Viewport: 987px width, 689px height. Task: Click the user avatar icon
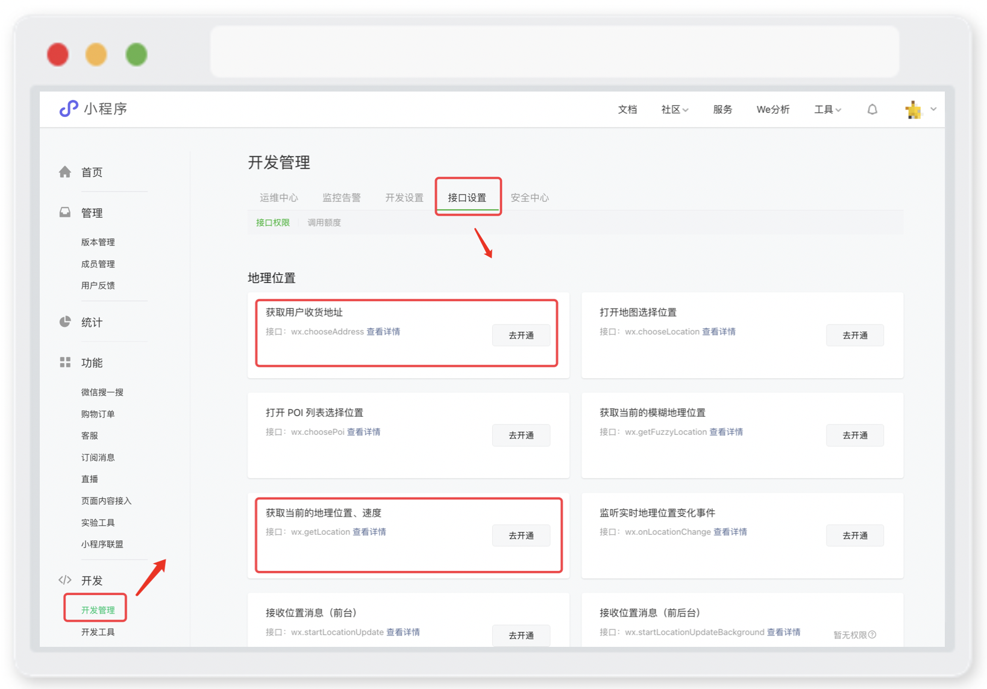coord(913,110)
